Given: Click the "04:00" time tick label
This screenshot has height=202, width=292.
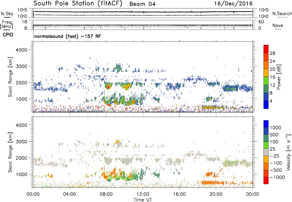Looking at the screenshot, I should (69, 194).
